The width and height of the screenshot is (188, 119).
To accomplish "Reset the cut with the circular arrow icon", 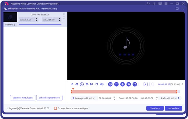I will [135, 84].
